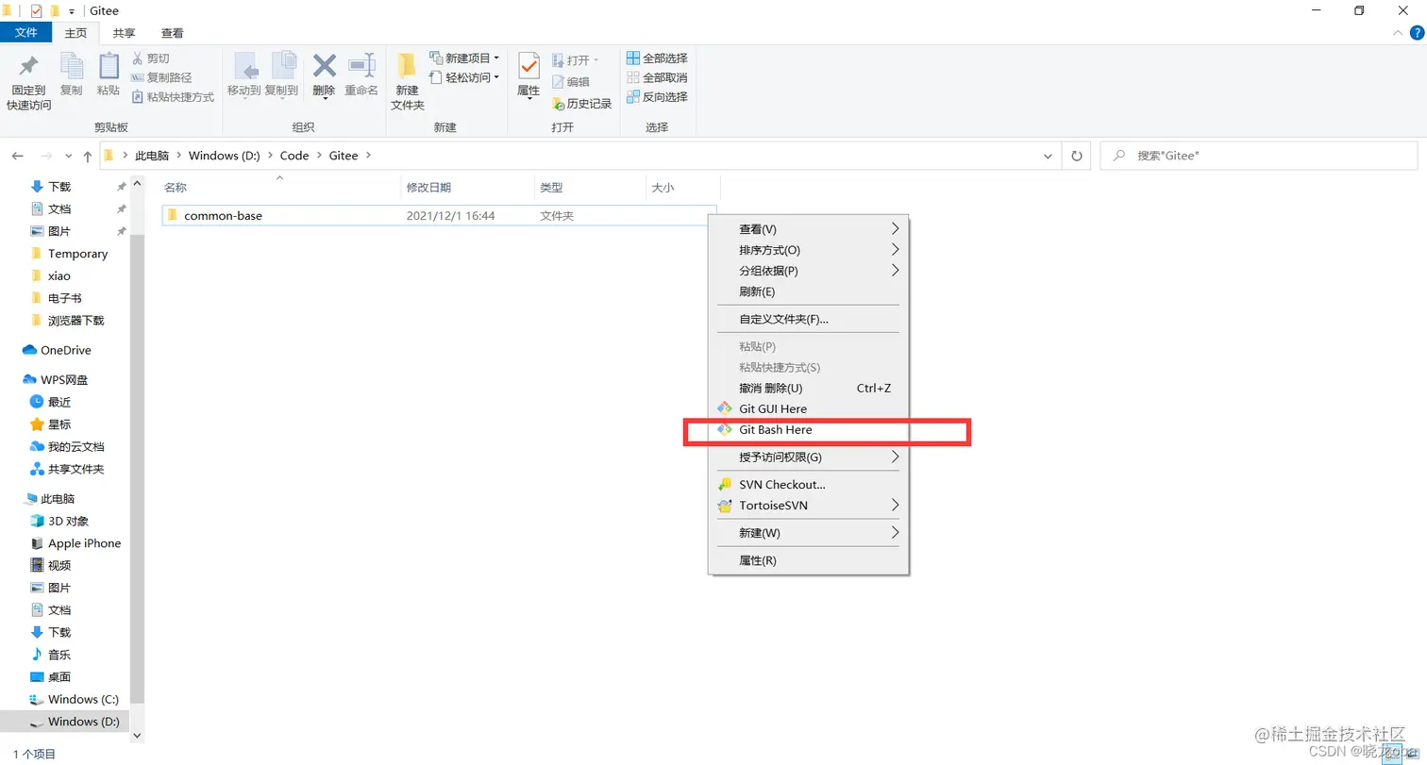Click Code in the address breadcrumb

(294, 156)
